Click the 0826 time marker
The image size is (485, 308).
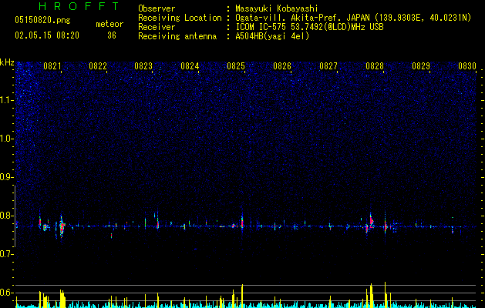pos(282,65)
